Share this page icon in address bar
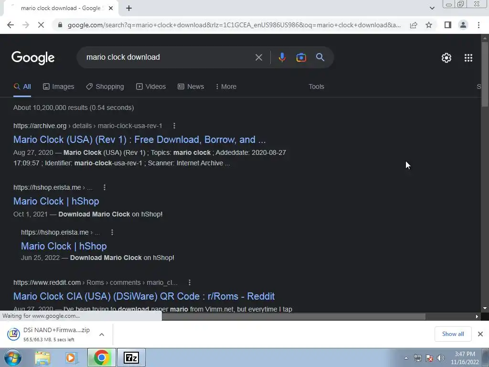The image size is (489, 367). coord(414,25)
